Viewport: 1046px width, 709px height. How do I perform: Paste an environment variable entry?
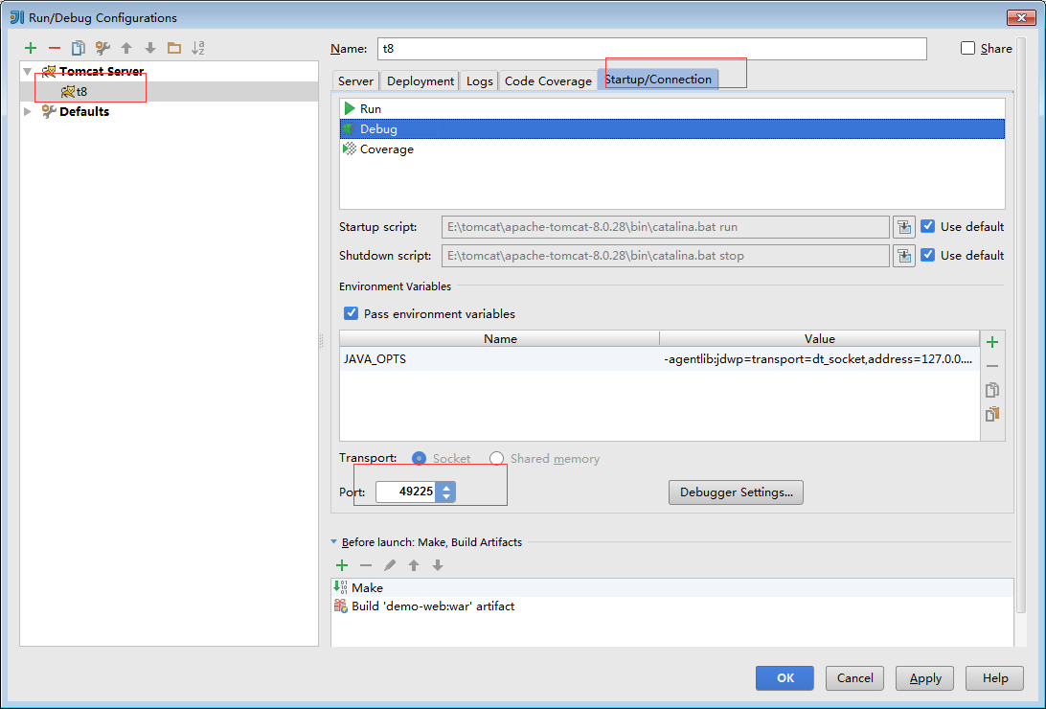pos(992,414)
